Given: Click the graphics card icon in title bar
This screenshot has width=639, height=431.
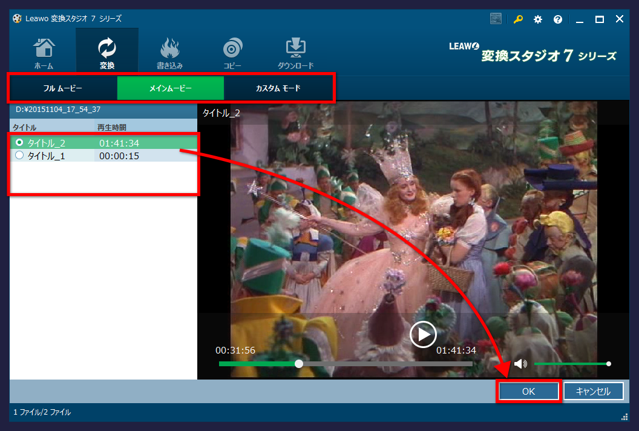Looking at the screenshot, I should click(x=496, y=19).
